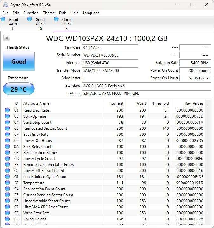The image size is (214, 228).
Task: Click status orb of Seek Error Rate row
Action: [x=7, y=134]
